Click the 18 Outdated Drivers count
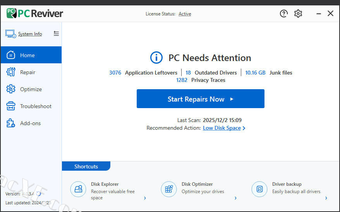The width and height of the screenshot is (340, 212). tap(188, 73)
